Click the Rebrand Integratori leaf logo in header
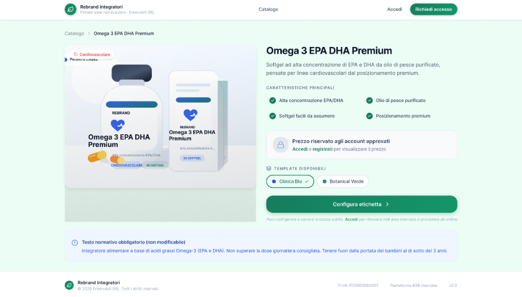The width and height of the screenshot is (522, 297). 70,9
